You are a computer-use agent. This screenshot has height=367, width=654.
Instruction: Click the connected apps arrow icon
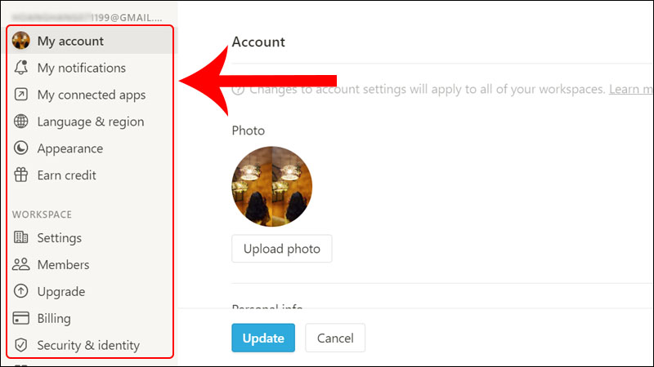pos(21,95)
